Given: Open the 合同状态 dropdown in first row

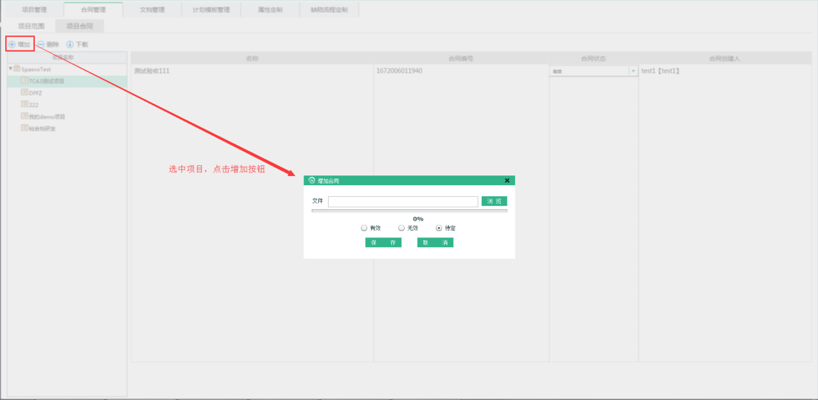Looking at the screenshot, I should [x=633, y=71].
